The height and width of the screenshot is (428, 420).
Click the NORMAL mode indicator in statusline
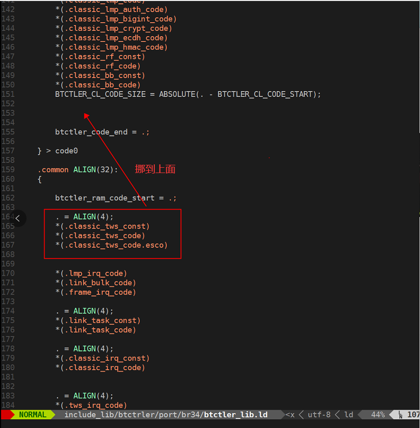tap(33, 415)
